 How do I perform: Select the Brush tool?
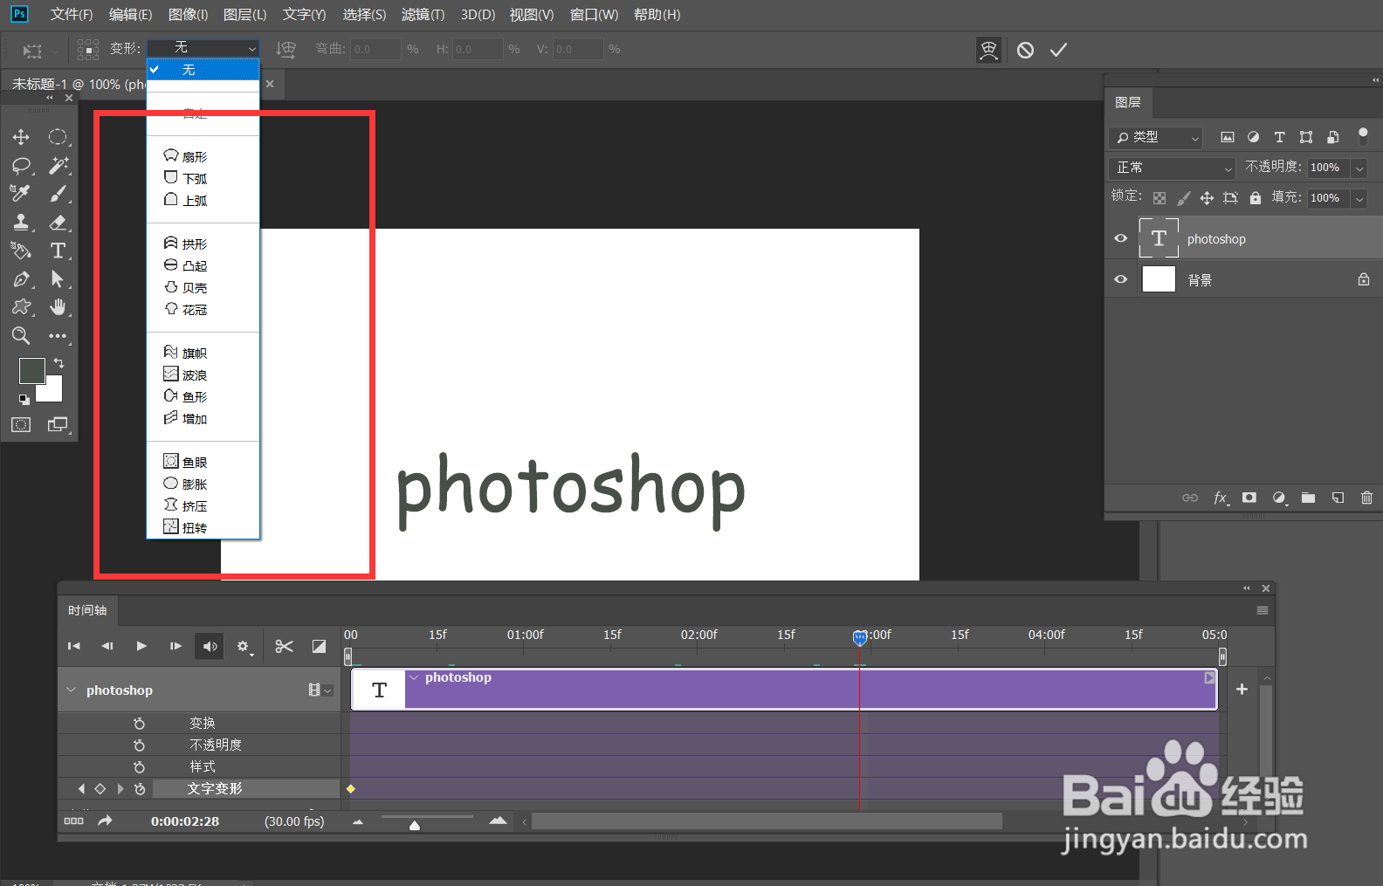[58, 194]
